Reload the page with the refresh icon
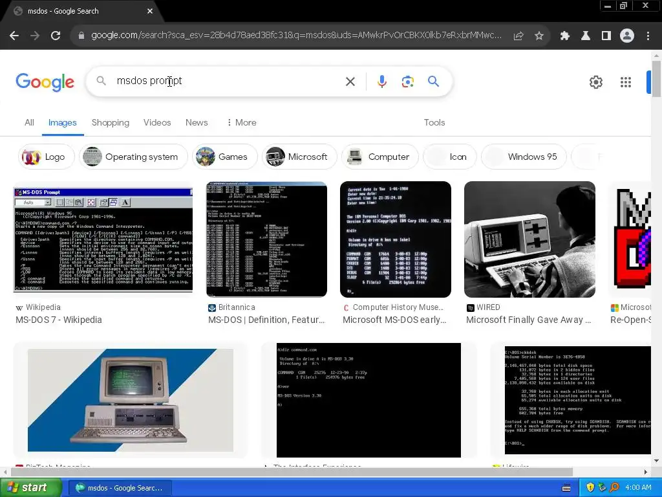The height and width of the screenshot is (497, 662). (x=56, y=36)
